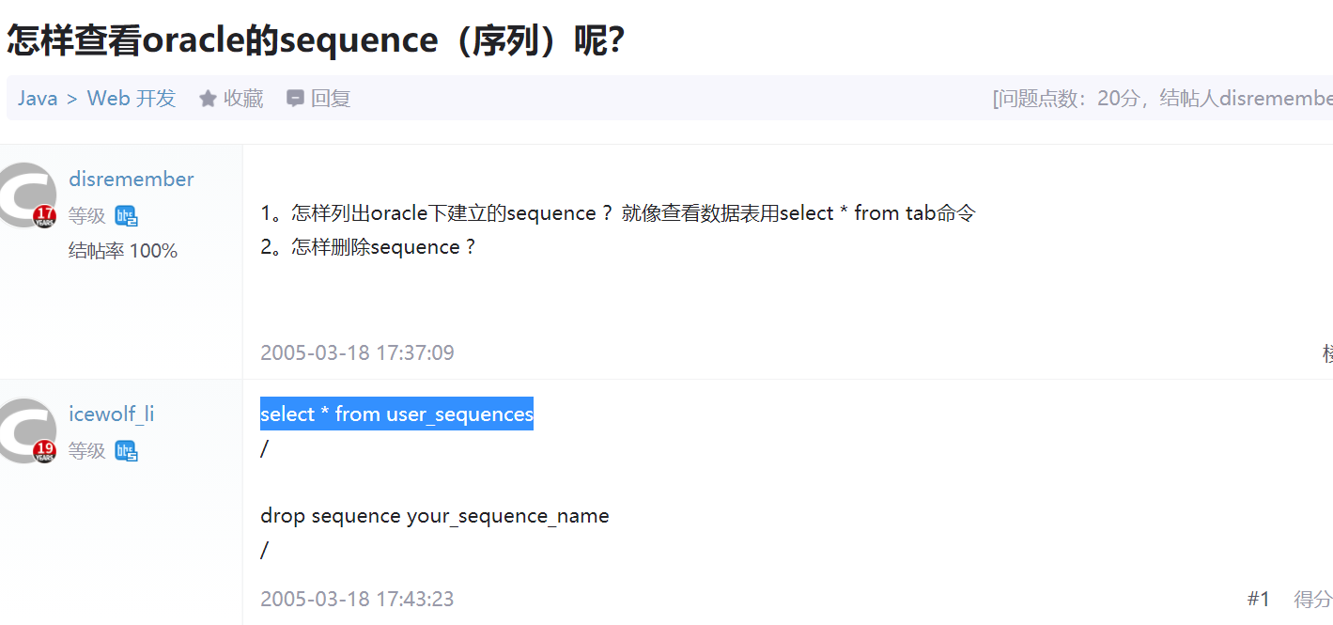Click the page title about oracle sequence
The height and width of the screenshot is (625, 1333).
(x=317, y=40)
